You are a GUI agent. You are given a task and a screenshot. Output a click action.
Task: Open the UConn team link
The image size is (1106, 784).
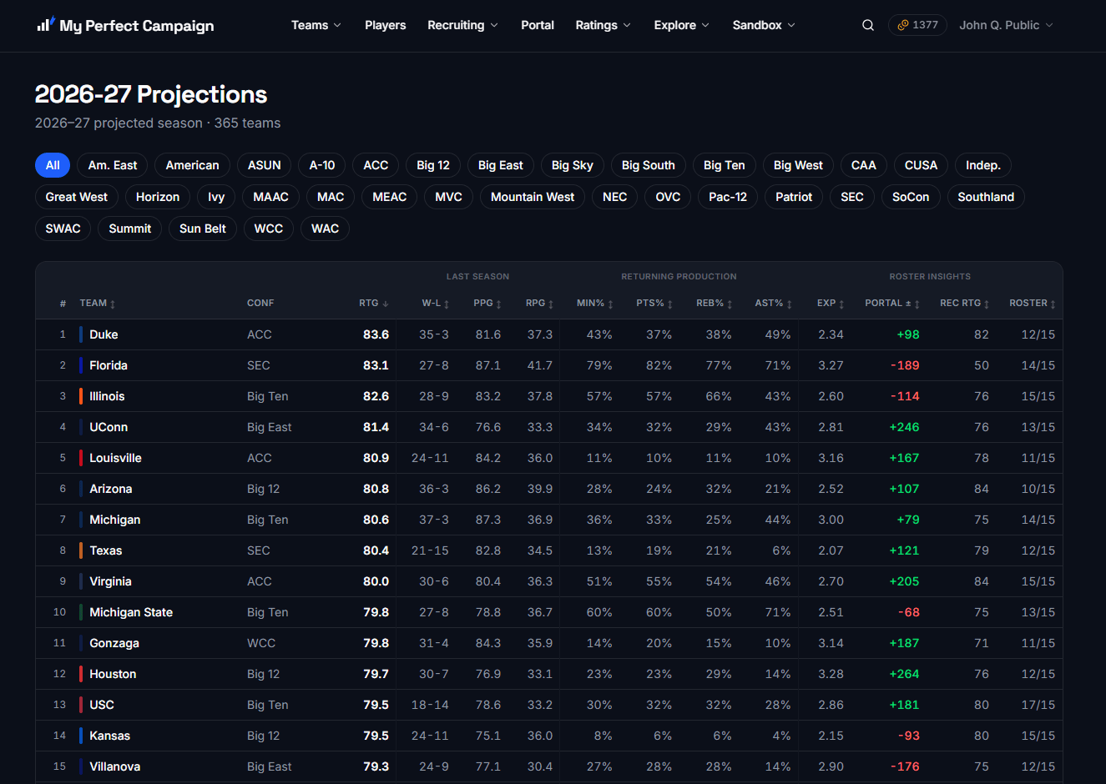pyautogui.click(x=109, y=427)
